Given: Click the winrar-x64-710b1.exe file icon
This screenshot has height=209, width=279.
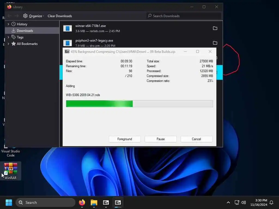Looking at the screenshot, I should click(x=68, y=28).
